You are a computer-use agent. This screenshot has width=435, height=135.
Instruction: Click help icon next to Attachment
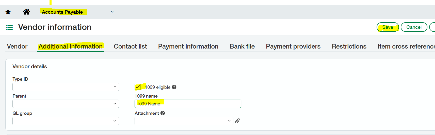(x=163, y=113)
